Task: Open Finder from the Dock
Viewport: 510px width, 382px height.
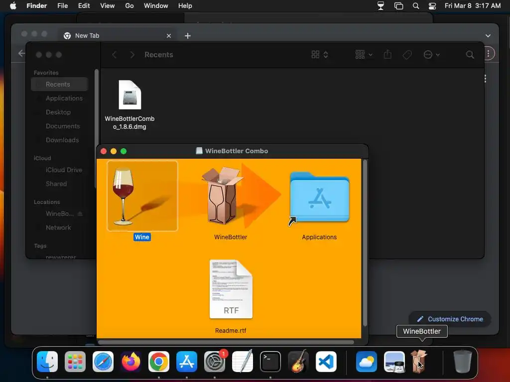Action: click(47, 362)
